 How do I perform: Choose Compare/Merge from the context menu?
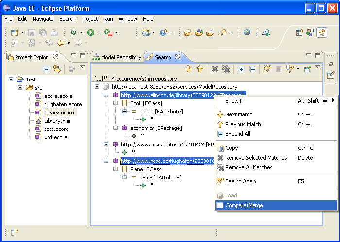[x=276, y=205]
